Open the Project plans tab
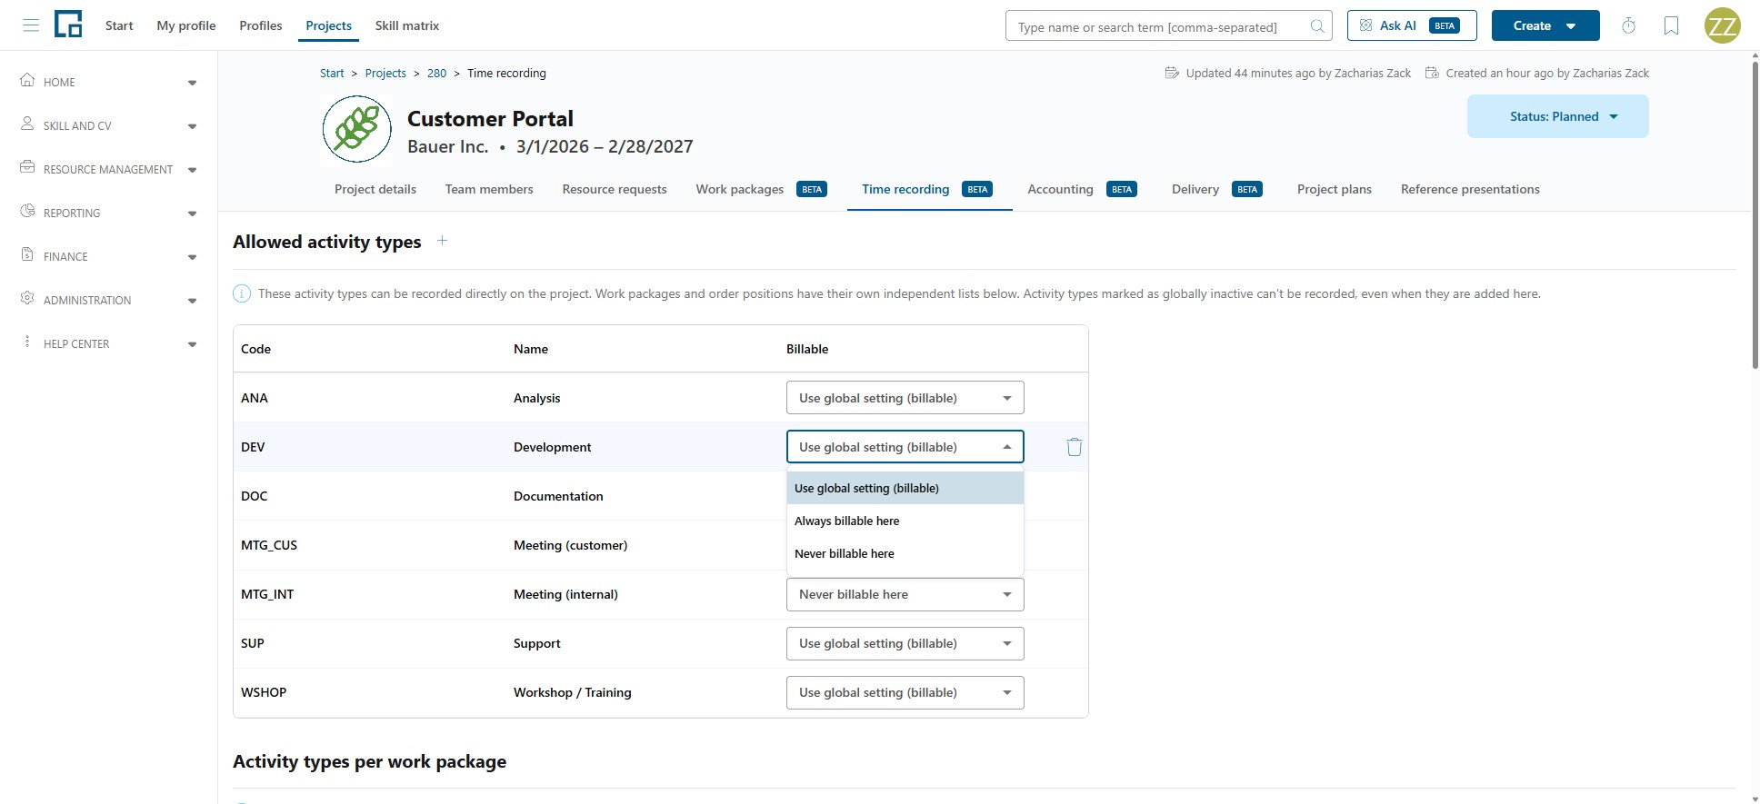 point(1334,189)
